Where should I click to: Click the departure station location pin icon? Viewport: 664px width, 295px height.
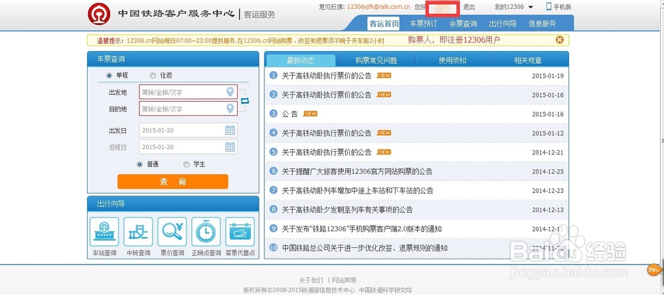(230, 91)
